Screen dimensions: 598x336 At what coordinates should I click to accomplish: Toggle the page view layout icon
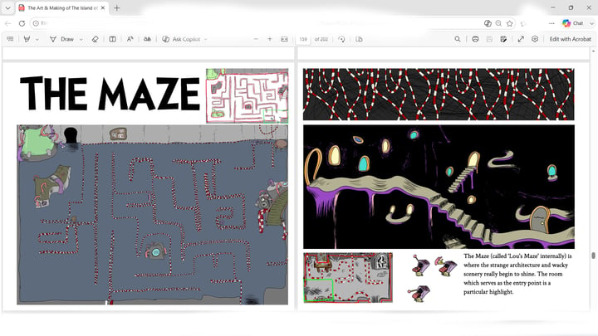pos(112,39)
